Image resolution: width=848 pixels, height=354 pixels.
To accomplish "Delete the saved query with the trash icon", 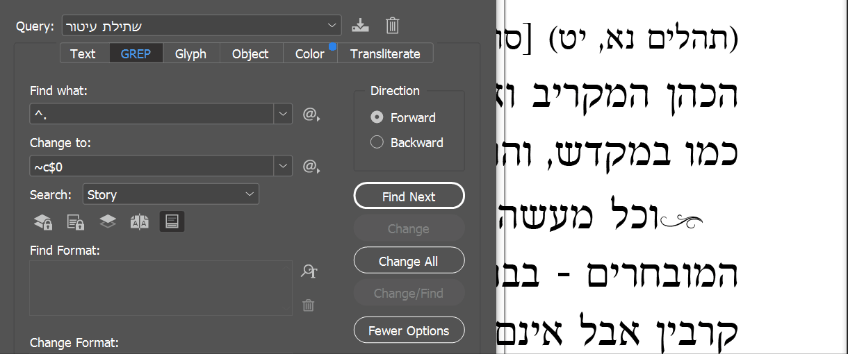I will (x=392, y=26).
